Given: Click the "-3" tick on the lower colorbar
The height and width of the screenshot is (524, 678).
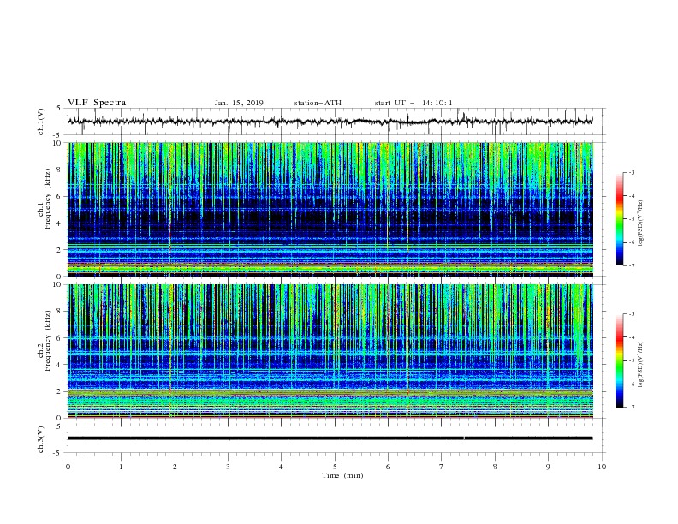Looking at the screenshot, I should coord(631,314).
